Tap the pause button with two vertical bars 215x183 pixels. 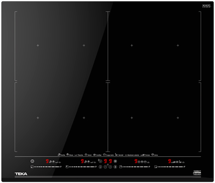115,167
